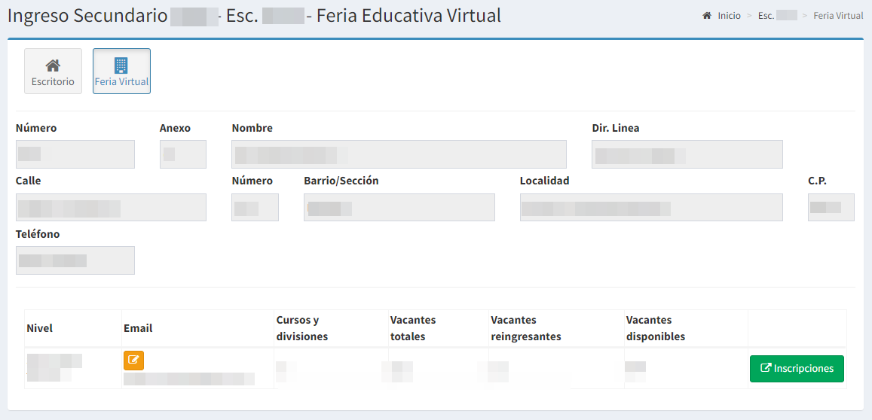Click the orange edit email icon
The image size is (872, 420).
click(x=133, y=361)
